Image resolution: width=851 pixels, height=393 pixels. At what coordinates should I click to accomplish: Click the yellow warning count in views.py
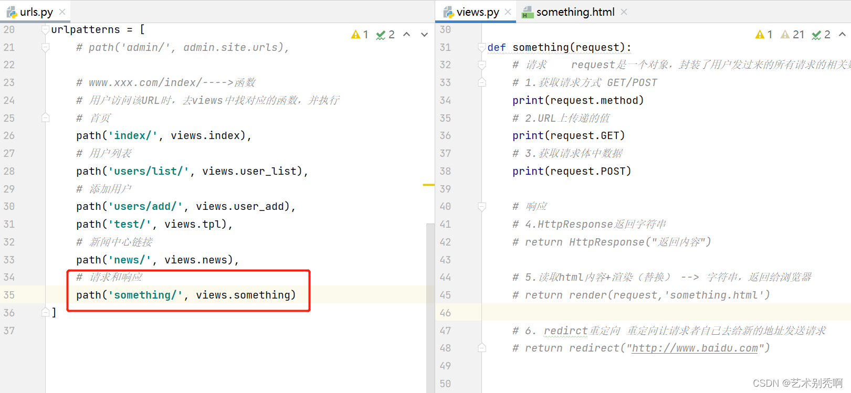point(764,35)
